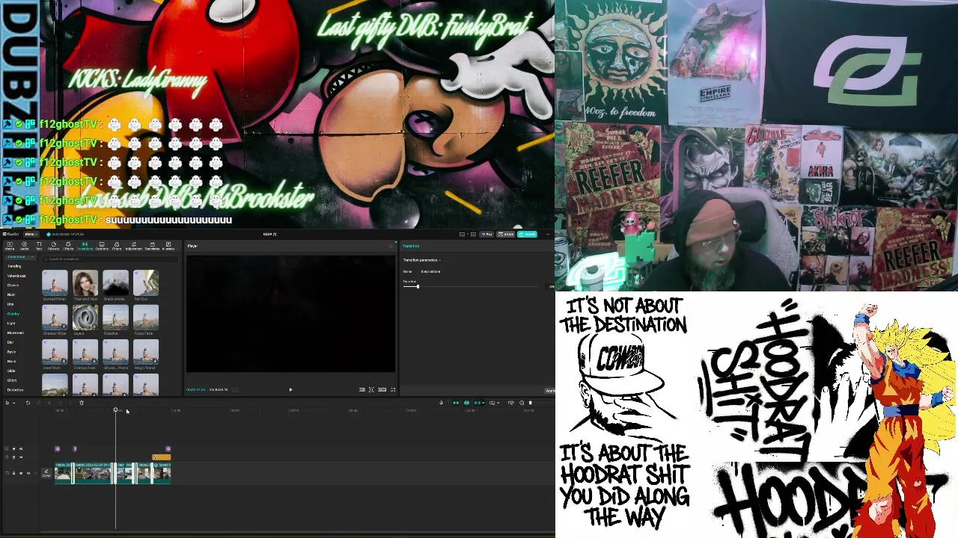The width and height of the screenshot is (958, 538).
Task: Click the ratio icon in player controls
Action: pyautogui.click(x=382, y=389)
